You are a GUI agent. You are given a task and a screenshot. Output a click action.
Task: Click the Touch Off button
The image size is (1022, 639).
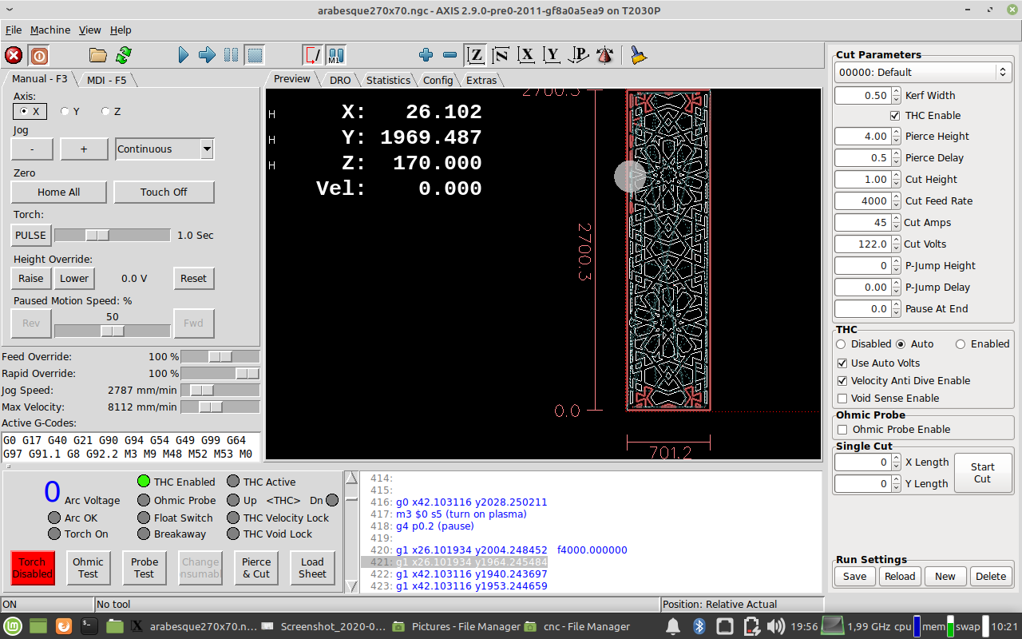click(164, 192)
